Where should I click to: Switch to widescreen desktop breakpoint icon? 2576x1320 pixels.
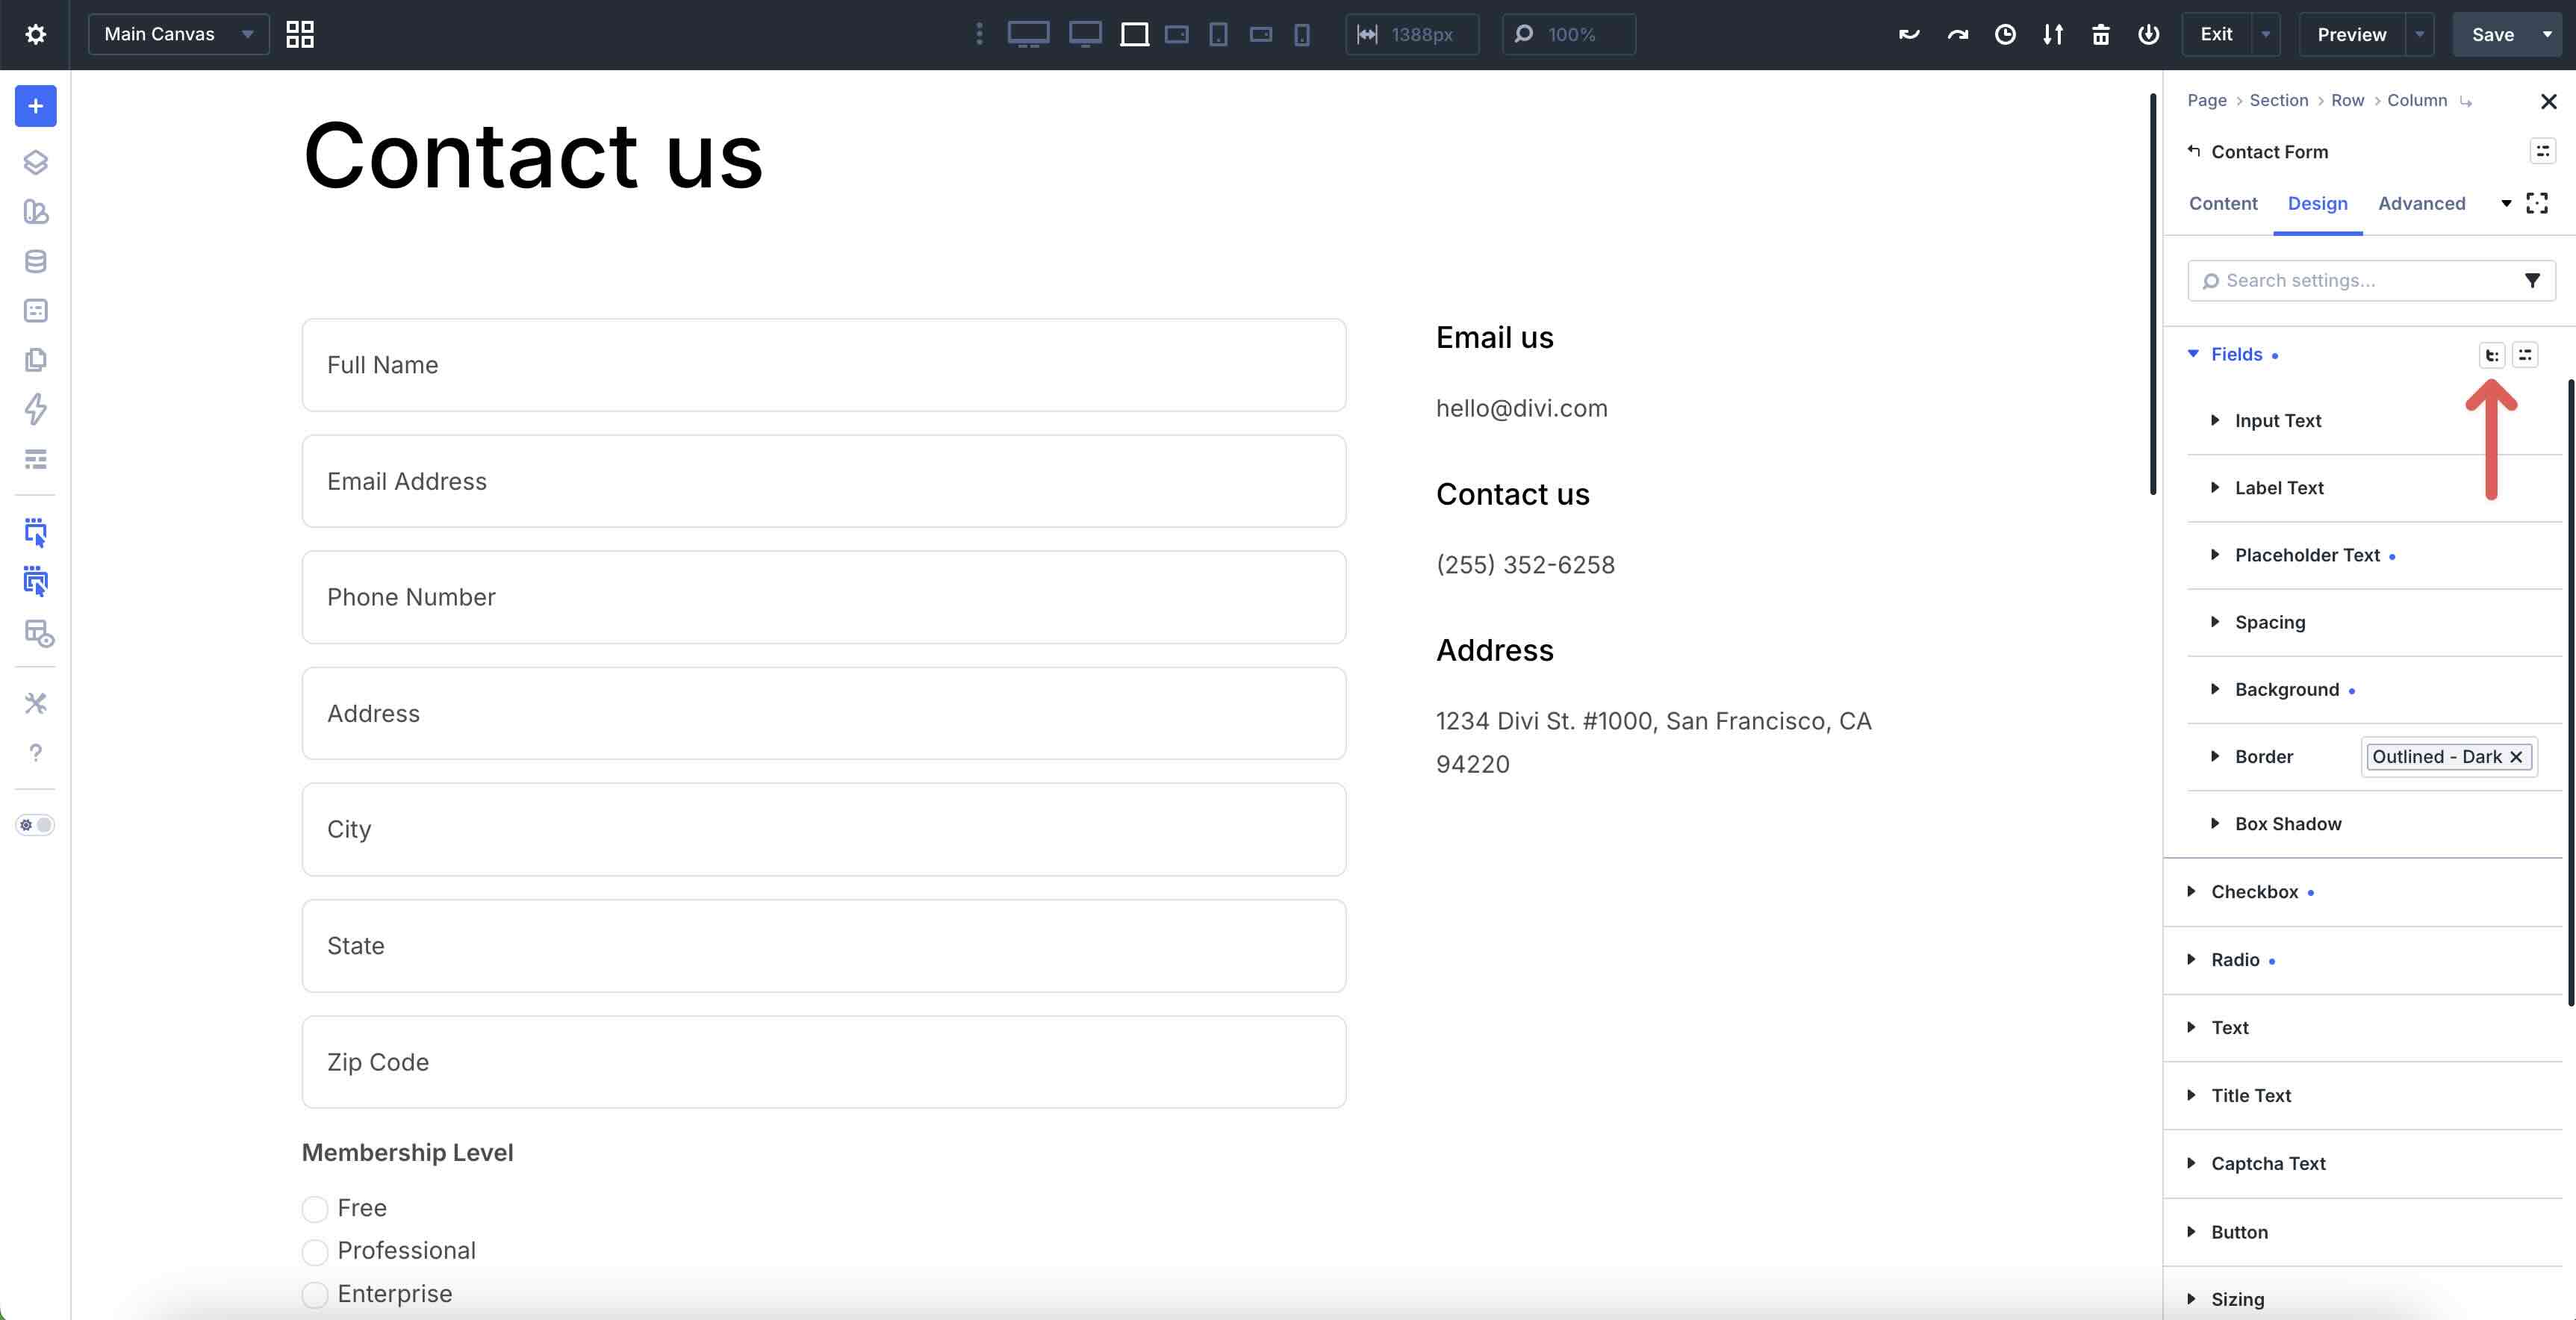click(x=1028, y=34)
